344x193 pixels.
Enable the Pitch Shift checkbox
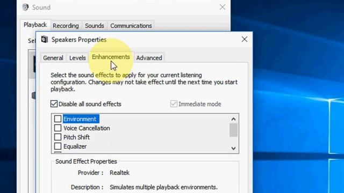coord(58,137)
